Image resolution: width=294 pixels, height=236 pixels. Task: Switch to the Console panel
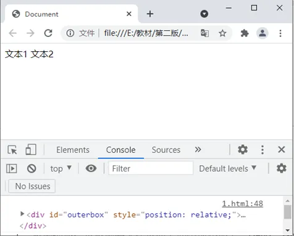click(x=121, y=150)
